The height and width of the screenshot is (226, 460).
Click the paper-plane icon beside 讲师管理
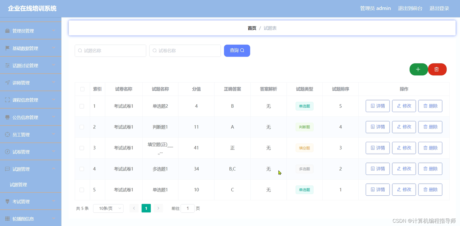click(x=7, y=83)
